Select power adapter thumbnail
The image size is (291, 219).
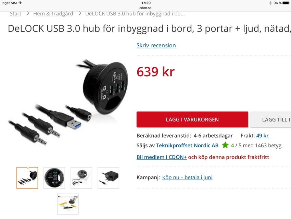(x=109, y=178)
